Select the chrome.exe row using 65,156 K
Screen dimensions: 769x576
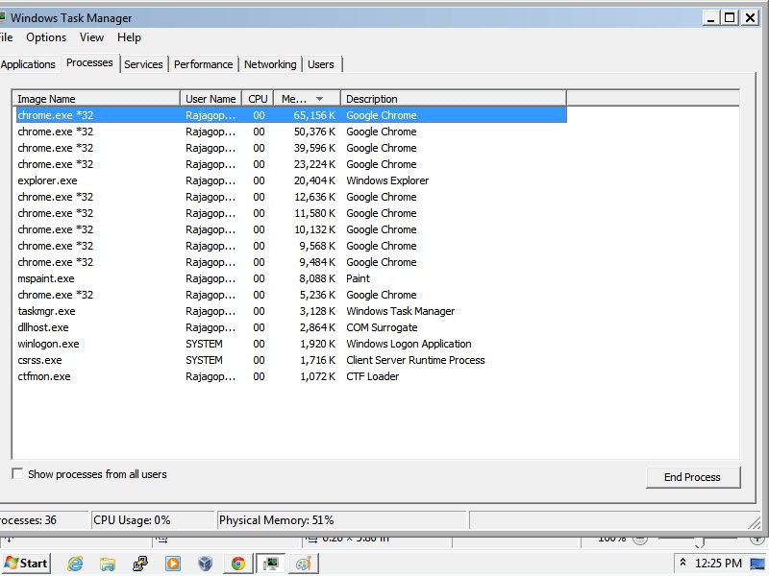click(290, 115)
